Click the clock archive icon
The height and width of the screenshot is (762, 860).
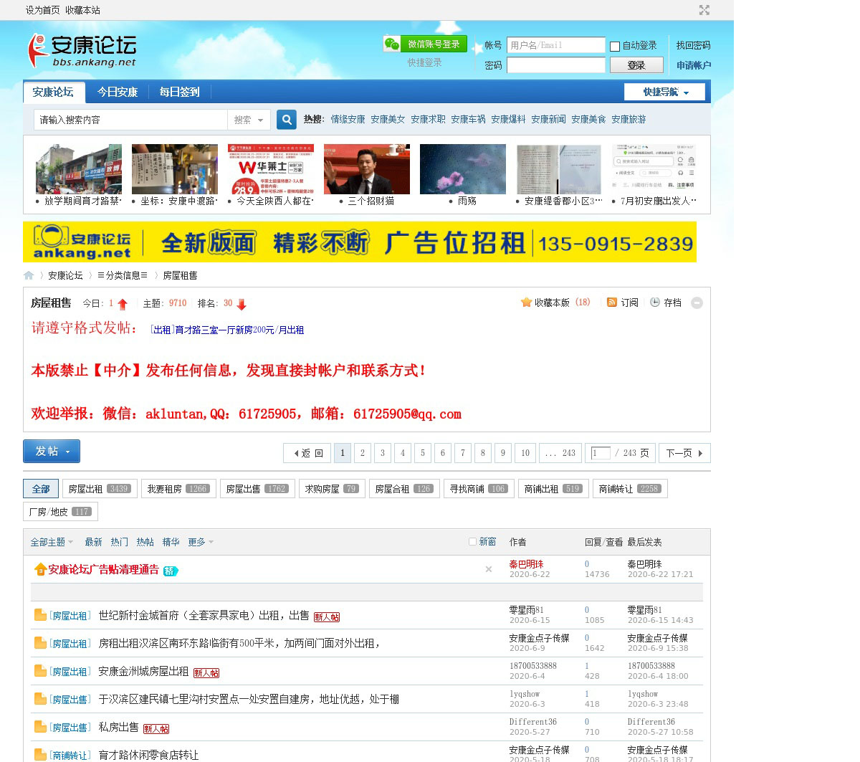[x=655, y=303]
